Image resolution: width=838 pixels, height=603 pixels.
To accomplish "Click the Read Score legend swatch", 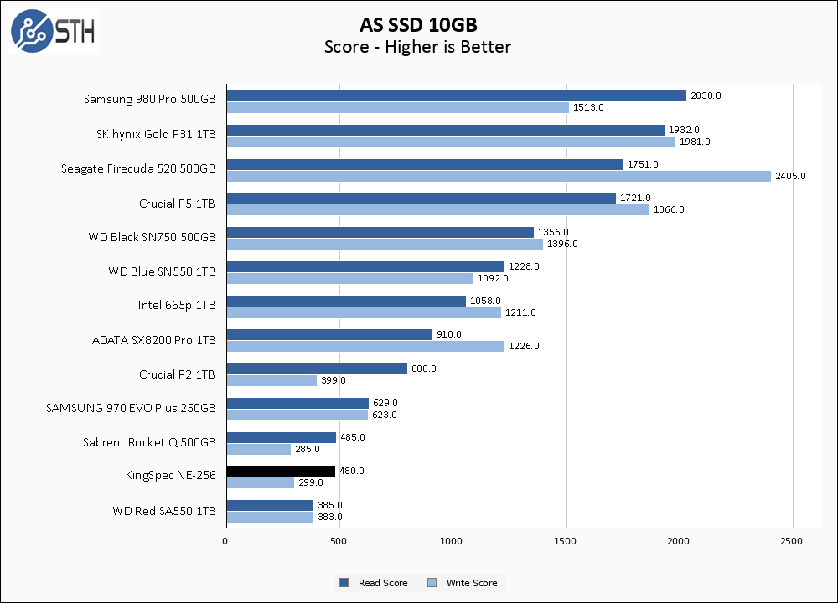I will 344,583.
